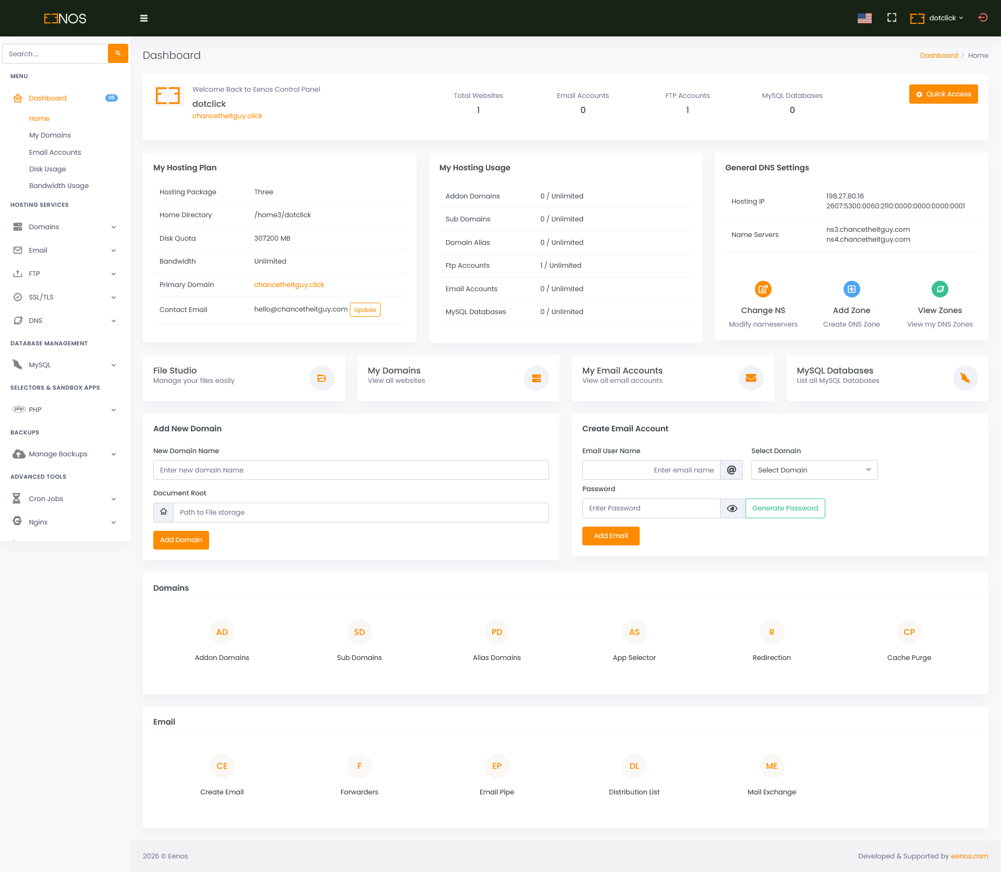This screenshot has width=1001, height=872.
Task: Click the DL Distribution List icon
Action: click(x=634, y=766)
